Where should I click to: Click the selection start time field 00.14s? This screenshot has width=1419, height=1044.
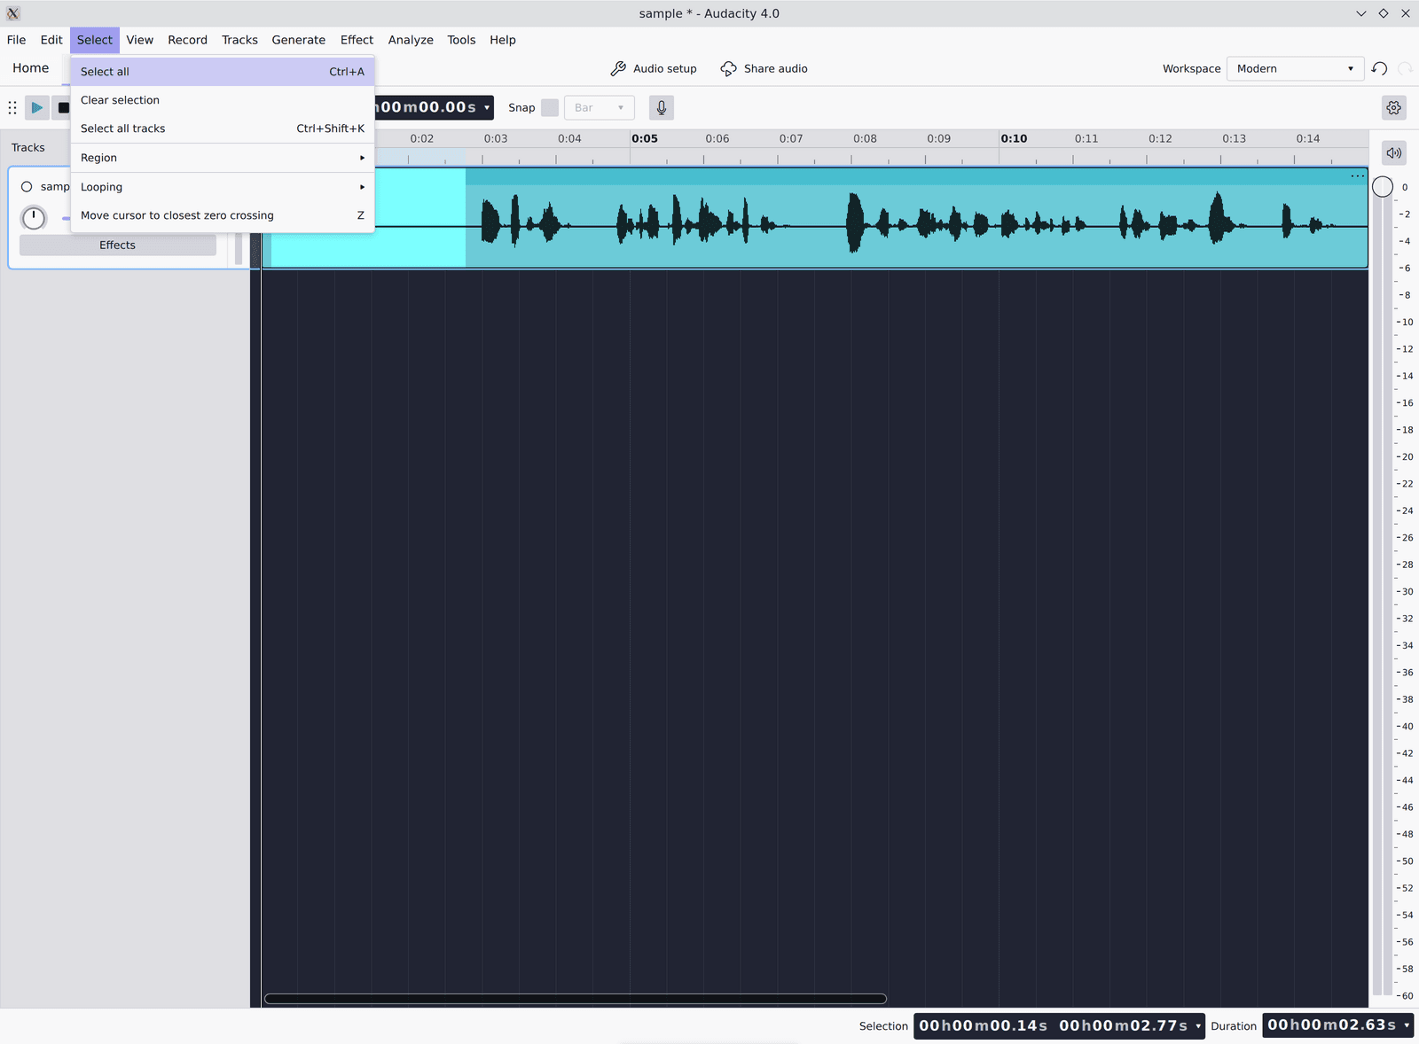tap(983, 1026)
